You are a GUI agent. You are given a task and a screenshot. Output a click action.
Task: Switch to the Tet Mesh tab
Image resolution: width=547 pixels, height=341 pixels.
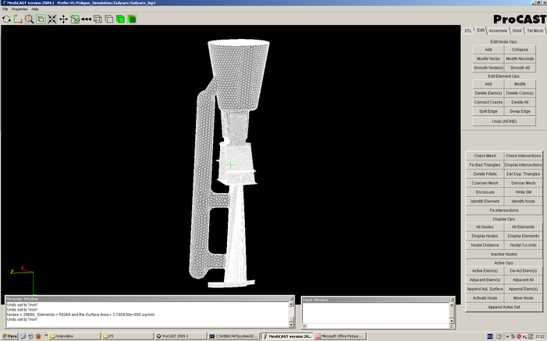click(x=535, y=30)
